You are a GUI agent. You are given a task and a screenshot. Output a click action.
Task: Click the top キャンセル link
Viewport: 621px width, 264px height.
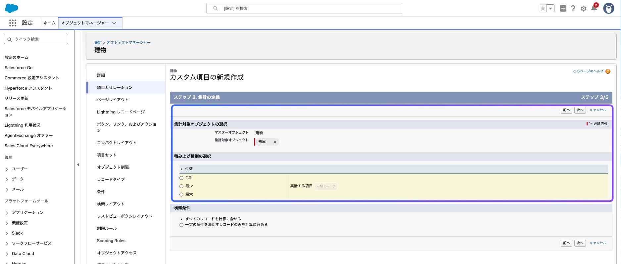pyautogui.click(x=598, y=110)
